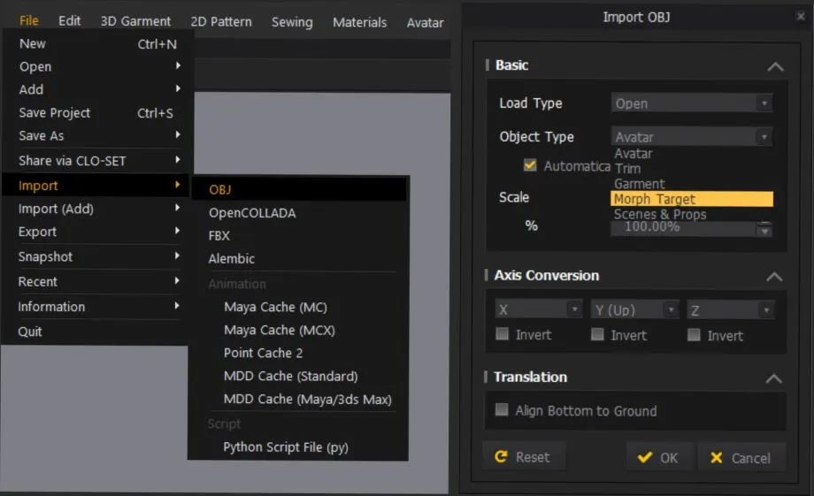Check Align Bottom to Ground
The image size is (814, 496).
coord(503,411)
